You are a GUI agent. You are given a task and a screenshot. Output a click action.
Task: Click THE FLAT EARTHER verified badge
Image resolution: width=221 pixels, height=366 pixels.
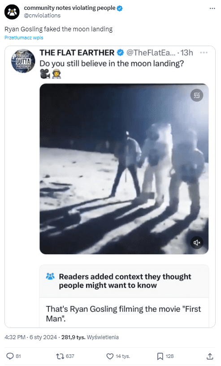tap(120, 53)
